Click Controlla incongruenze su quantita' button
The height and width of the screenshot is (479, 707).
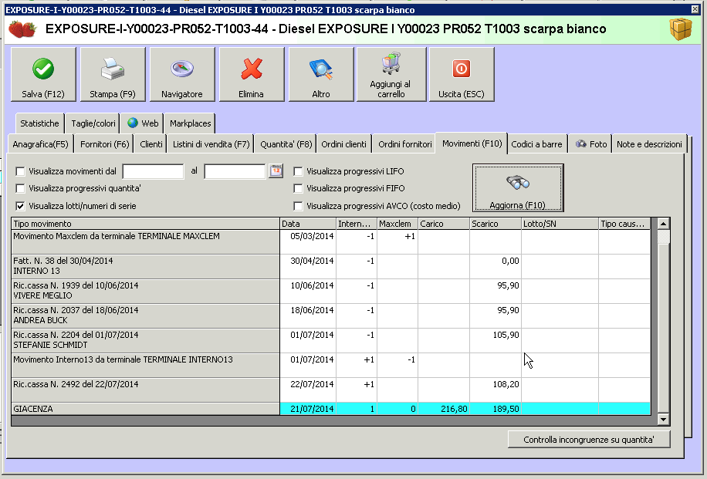(589, 440)
